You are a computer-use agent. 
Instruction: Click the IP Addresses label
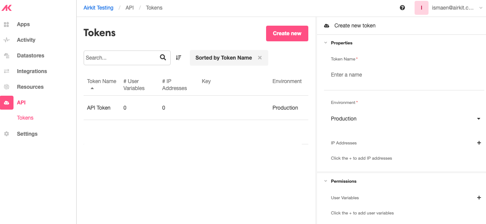click(x=344, y=143)
